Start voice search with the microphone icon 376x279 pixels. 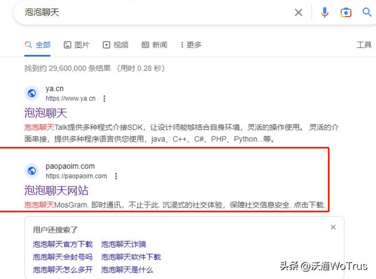point(324,12)
